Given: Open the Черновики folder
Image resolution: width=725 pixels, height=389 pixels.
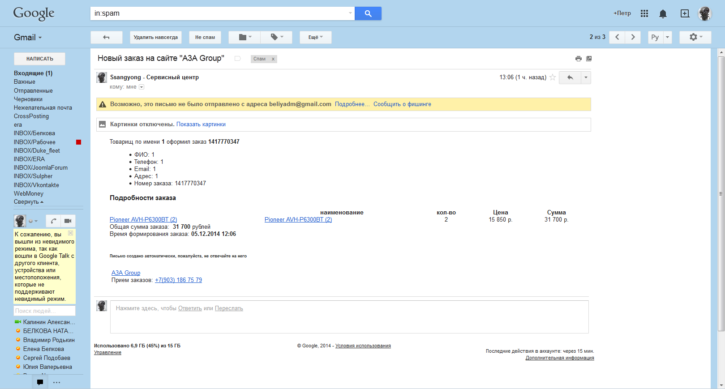Looking at the screenshot, I should (x=28, y=99).
